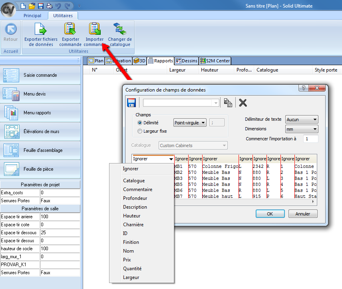342x289 pixels.
Task: Open Élévations de murs from the side panel
Action: [40, 132]
